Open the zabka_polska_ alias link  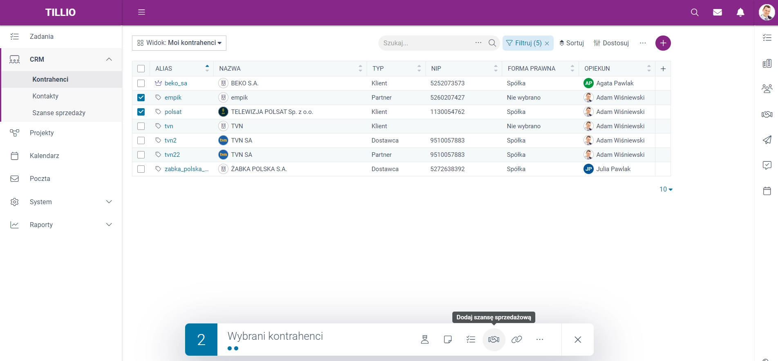coord(187,169)
